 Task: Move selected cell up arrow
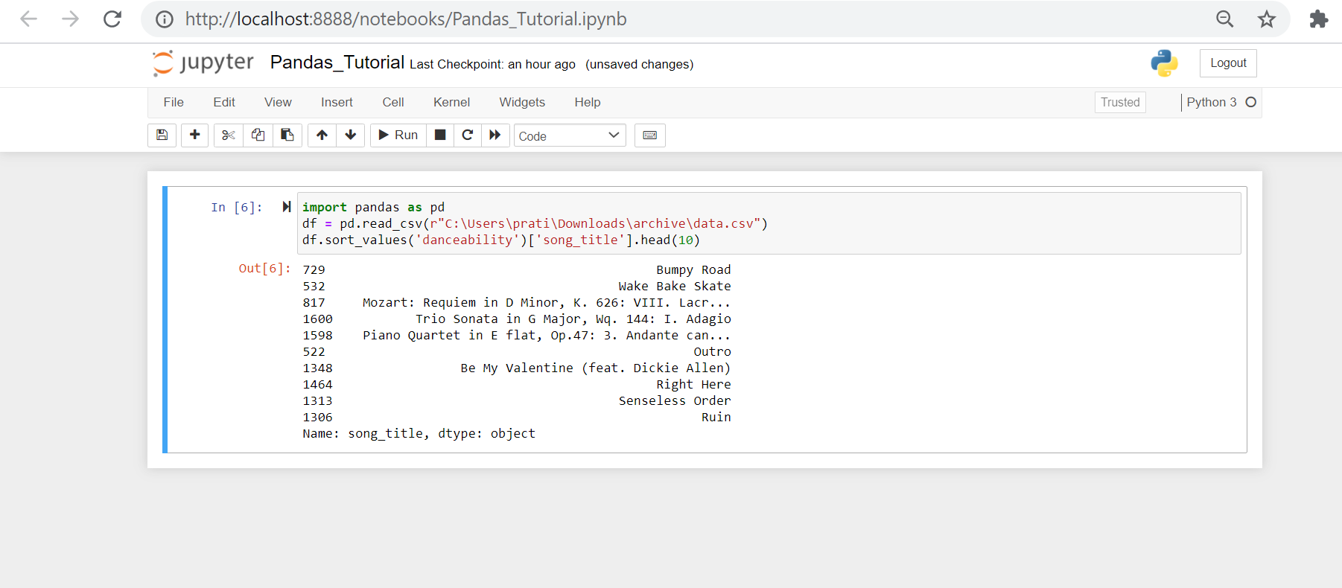click(322, 135)
